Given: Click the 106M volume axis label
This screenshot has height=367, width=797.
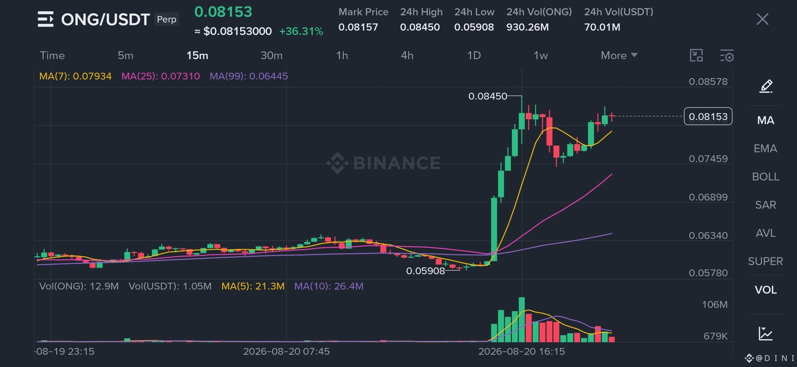Looking at the screenshot, I should click(x=715, y=304).
